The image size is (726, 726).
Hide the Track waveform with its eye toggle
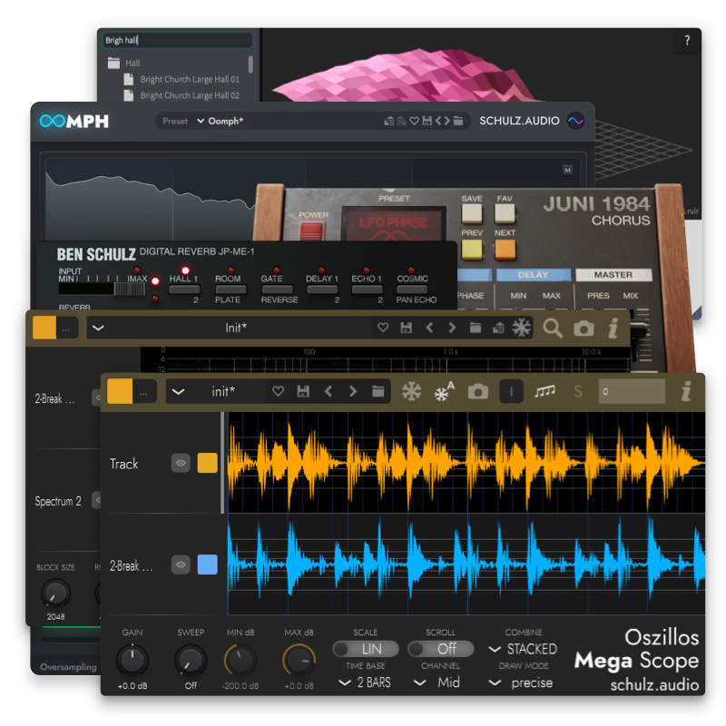pyautogui.click(x=180, y=463)
